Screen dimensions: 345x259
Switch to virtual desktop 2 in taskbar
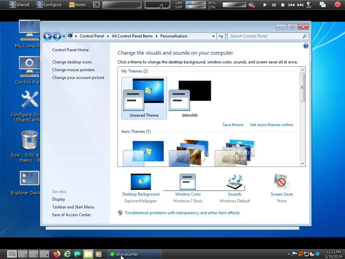tap(23, 254)
